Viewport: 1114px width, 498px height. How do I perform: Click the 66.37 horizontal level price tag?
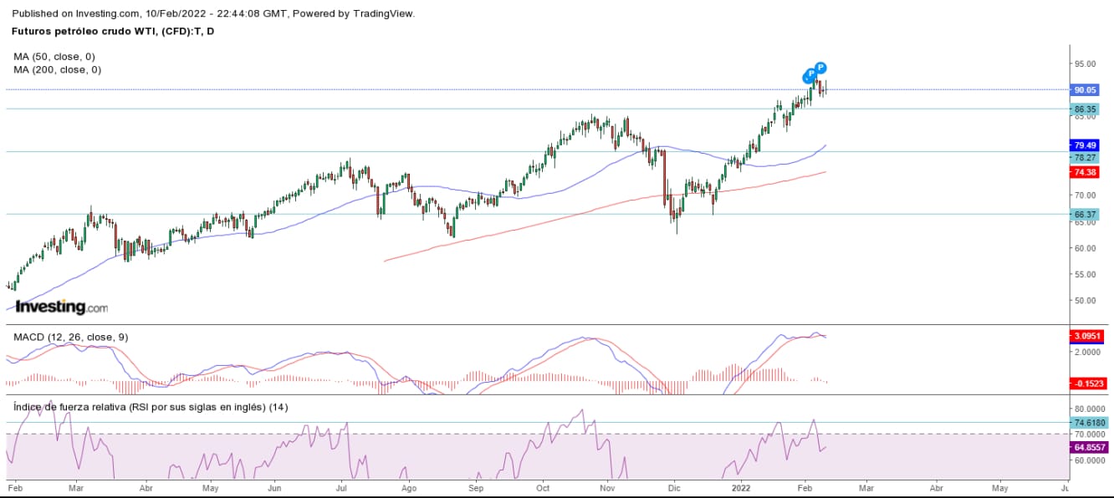click(x=1086, y=214)
